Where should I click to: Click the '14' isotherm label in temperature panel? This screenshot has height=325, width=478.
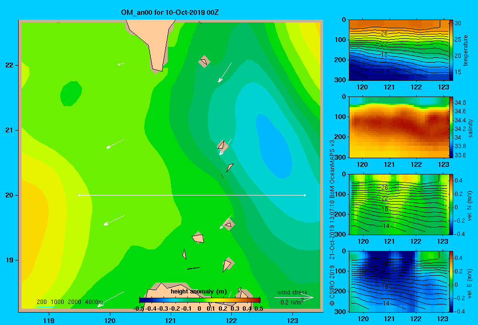click(x=386, y=72)
